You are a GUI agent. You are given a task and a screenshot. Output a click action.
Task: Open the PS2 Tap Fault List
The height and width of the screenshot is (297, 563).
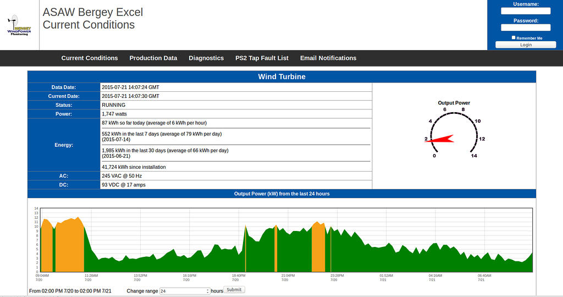pyautogui.click(x=262, y=58)
